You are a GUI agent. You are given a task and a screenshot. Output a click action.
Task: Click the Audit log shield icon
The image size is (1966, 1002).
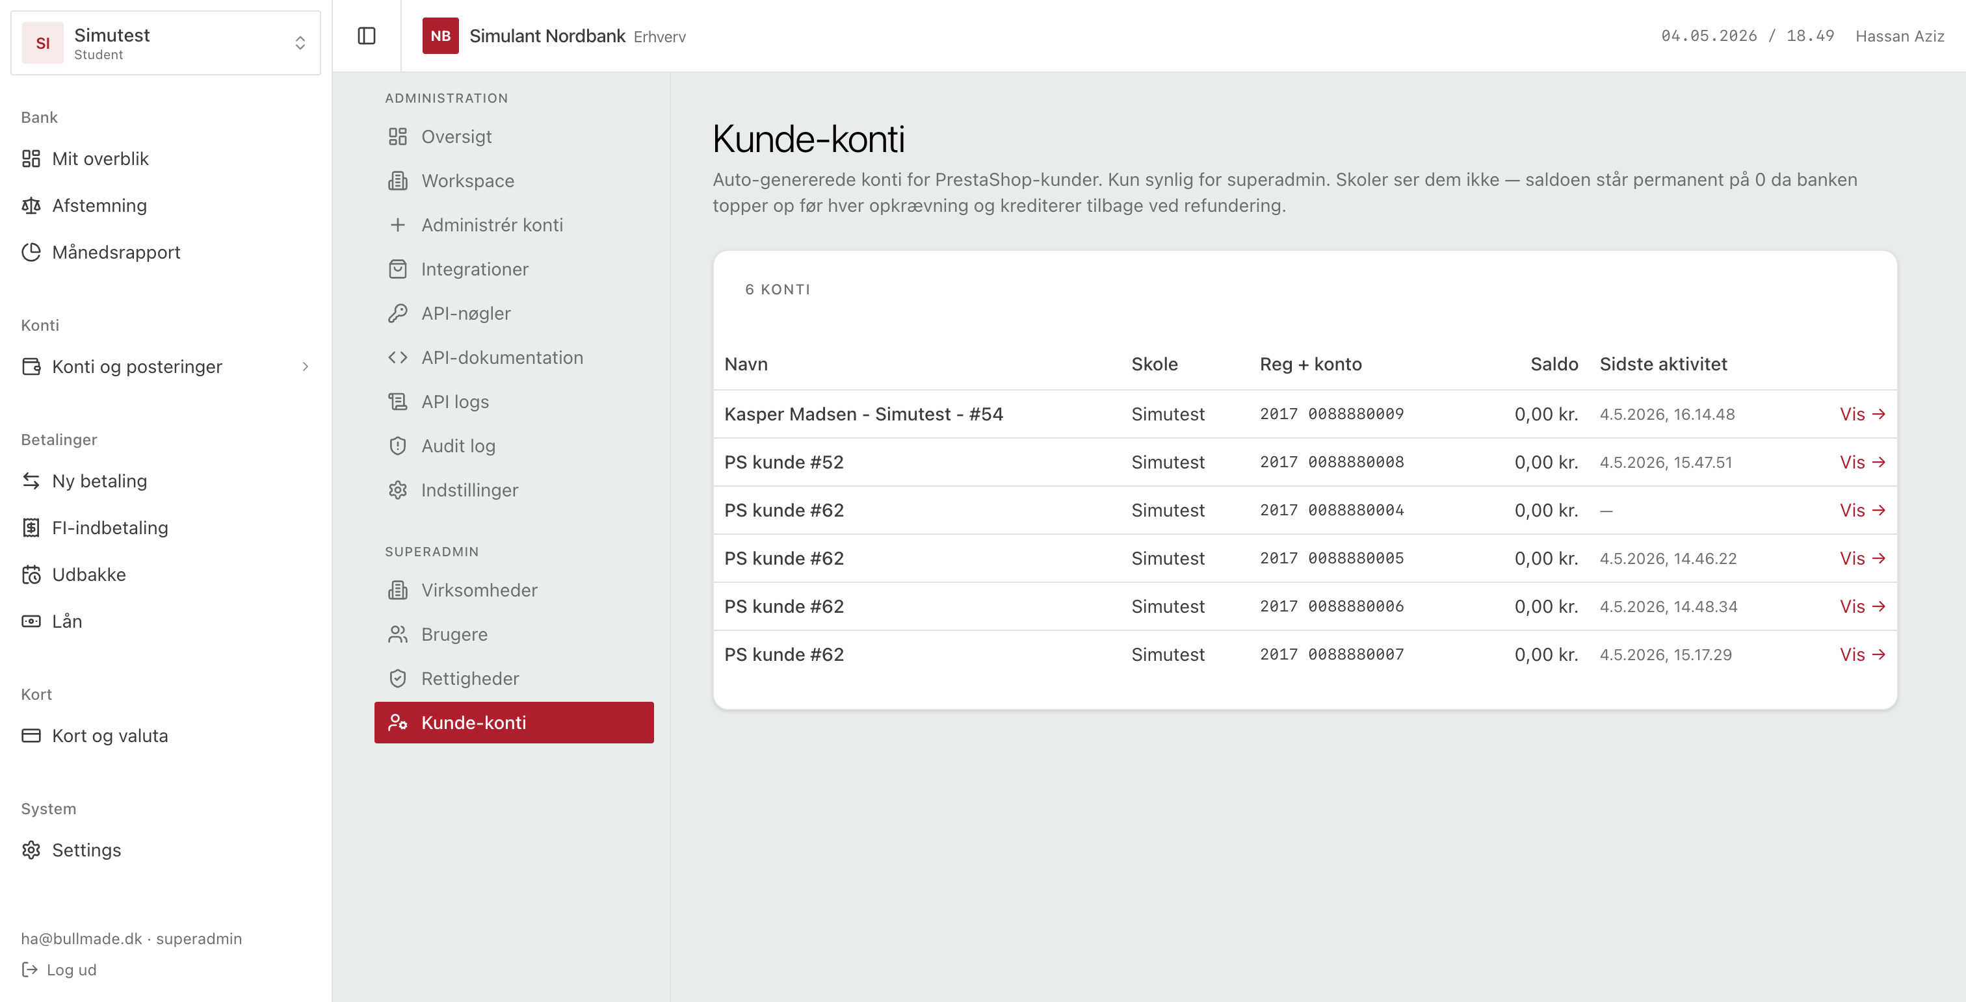pyautogui.click(x=398, y=446)
